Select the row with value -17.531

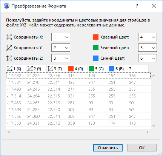[x=78, y=82]
